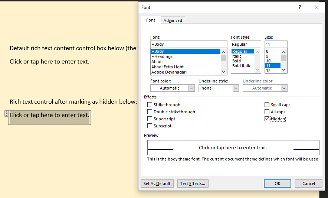Click the Set As Default button

[157, 184]
